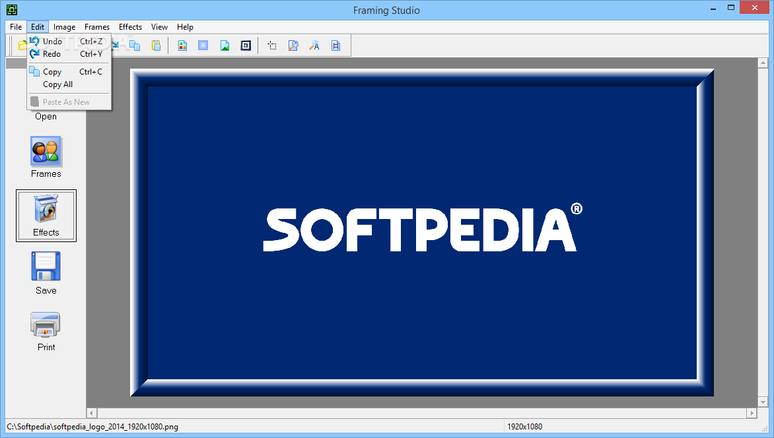This screenshot has height=438, width=774.
Task: Click the horizontal scrollbar left arrow
Action: coord(92,413)
